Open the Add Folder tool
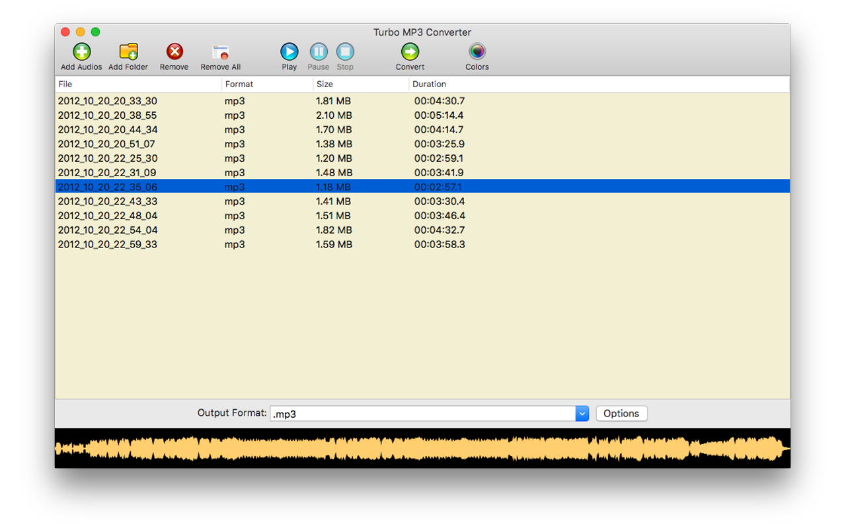This screenshot has height=528, width=846. click(128, 52)
